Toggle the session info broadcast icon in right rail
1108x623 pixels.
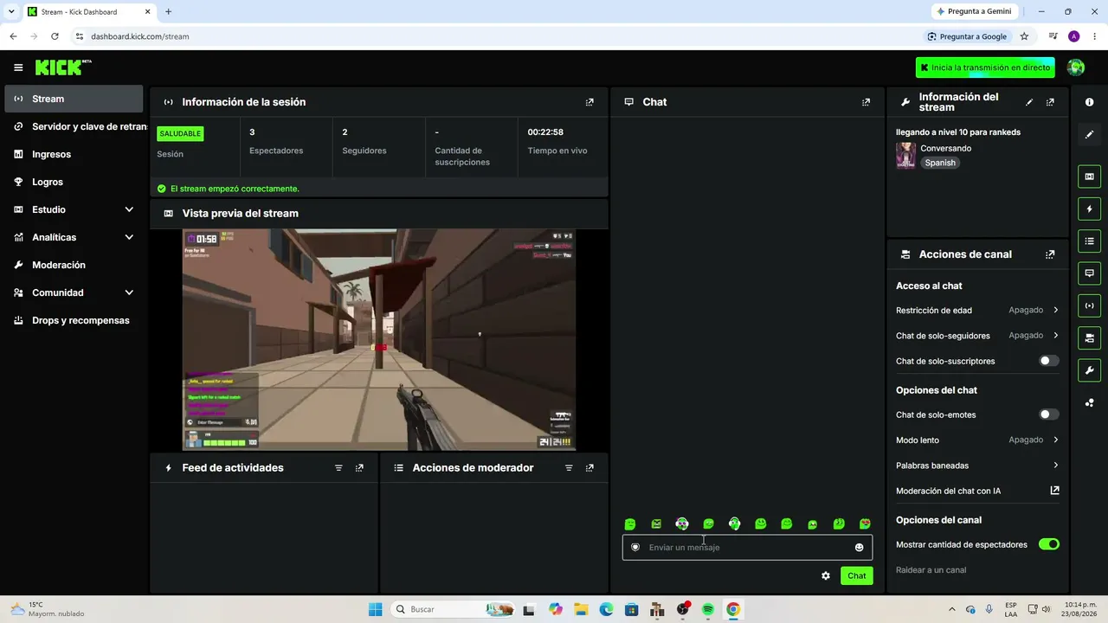(x=1089, y=305)
